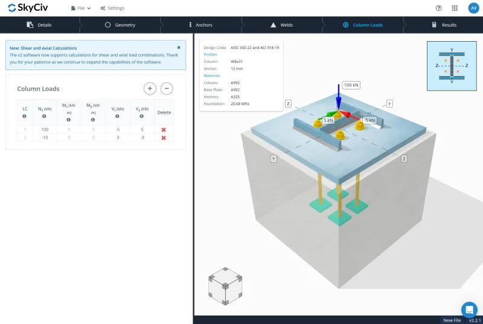Delete load case 2 with red X
The height and width of the screenshot is (324, 483).
coord(164,138)
